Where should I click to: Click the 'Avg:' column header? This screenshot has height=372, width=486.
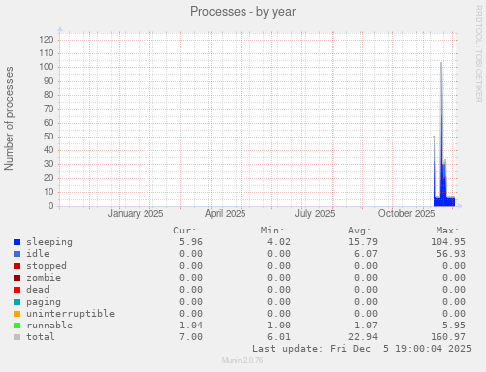[360, 231]
